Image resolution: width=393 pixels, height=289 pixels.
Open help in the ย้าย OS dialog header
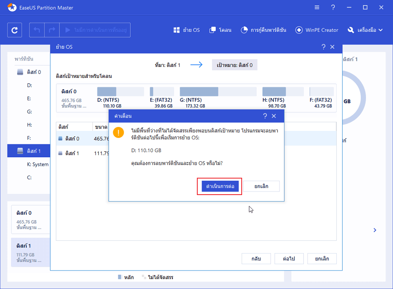pyautogui.click(x=323, y=47)
